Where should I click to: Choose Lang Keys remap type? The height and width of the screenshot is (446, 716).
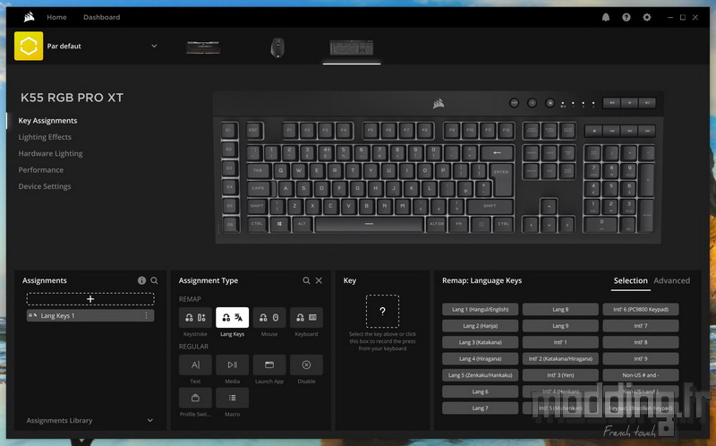click(232, 318)
